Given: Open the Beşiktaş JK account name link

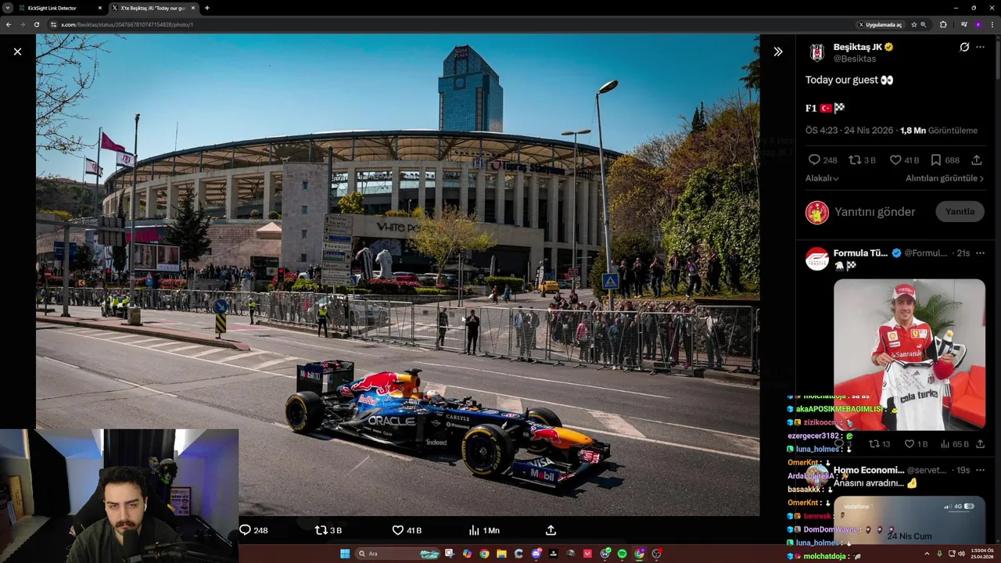Looking at the screenshot, I should pyautogui.click(x=858, y=47).
